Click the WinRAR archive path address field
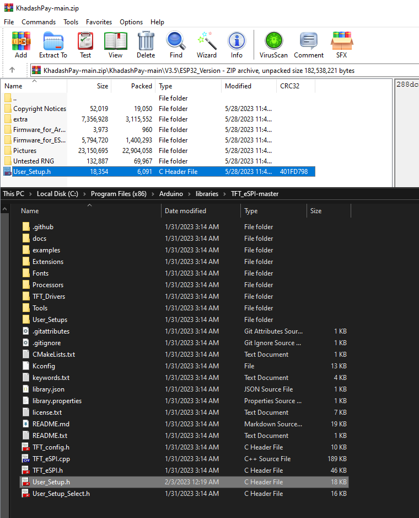Viewport: 419px width, 518px height. pyautogui.click(x=224, y=70)
